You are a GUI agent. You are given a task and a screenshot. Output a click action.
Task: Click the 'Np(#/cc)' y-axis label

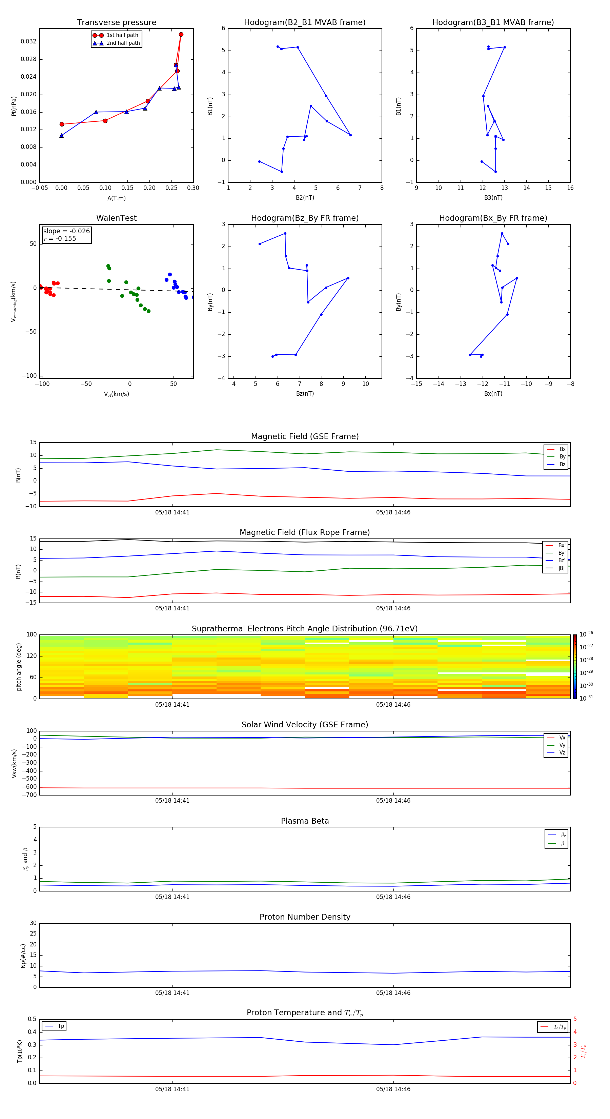23,956
